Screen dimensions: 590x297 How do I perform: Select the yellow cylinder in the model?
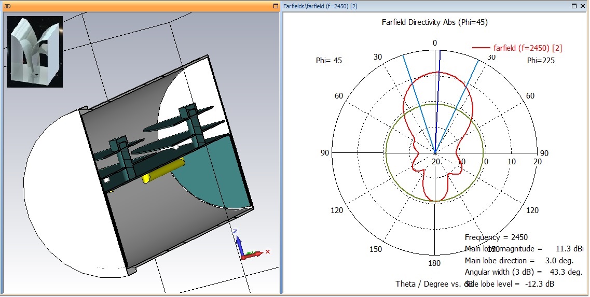pos(163,171)
